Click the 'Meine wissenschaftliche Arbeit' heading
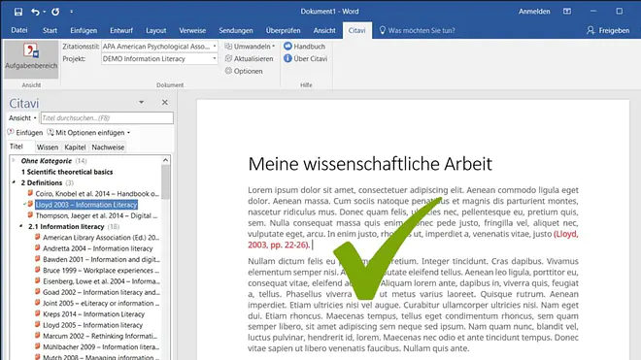The width and height of the screenshot is (641, 360). [x=370, y=164]
